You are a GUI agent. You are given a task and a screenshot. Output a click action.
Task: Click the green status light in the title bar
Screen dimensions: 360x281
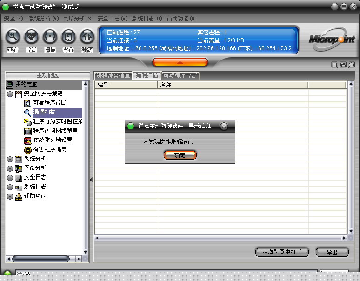pyautogui.click(x=5, y=7)
